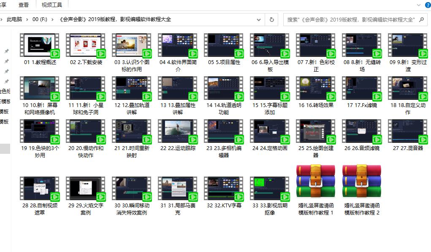Click the search magnifier icon
The width and height of the screenshot is (431, 252).
(x=421, y=19)
